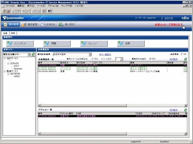This screenshot has height=144, width=193.
Task: Open the 絞り込み条件 dropdown
Action: (90, 55)
